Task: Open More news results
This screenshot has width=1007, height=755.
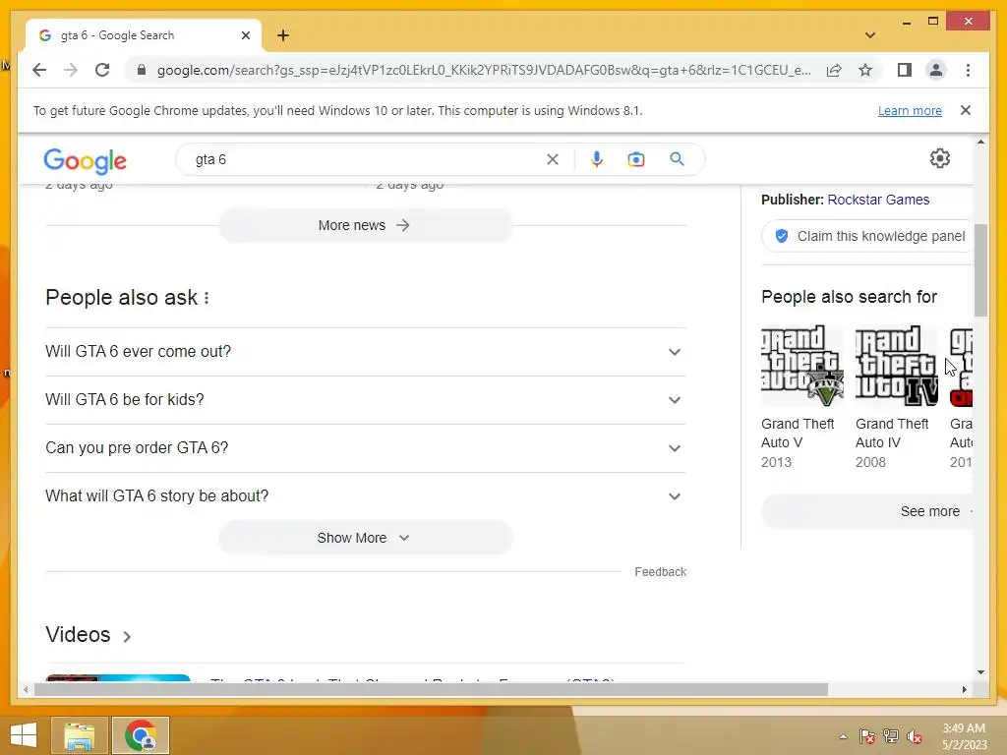Action: tap(366, 225)
